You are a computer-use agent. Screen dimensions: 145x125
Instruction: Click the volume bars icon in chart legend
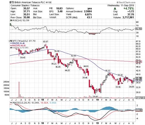(11, 48)
